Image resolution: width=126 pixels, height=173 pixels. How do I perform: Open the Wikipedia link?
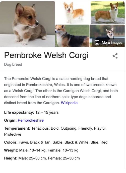pyautogui.click(x=69, y=103)
